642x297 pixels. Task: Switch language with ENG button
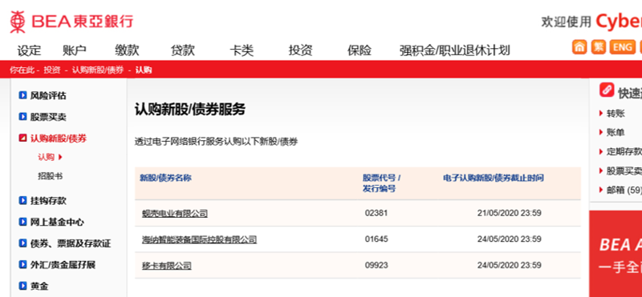[x=623, y=47]
